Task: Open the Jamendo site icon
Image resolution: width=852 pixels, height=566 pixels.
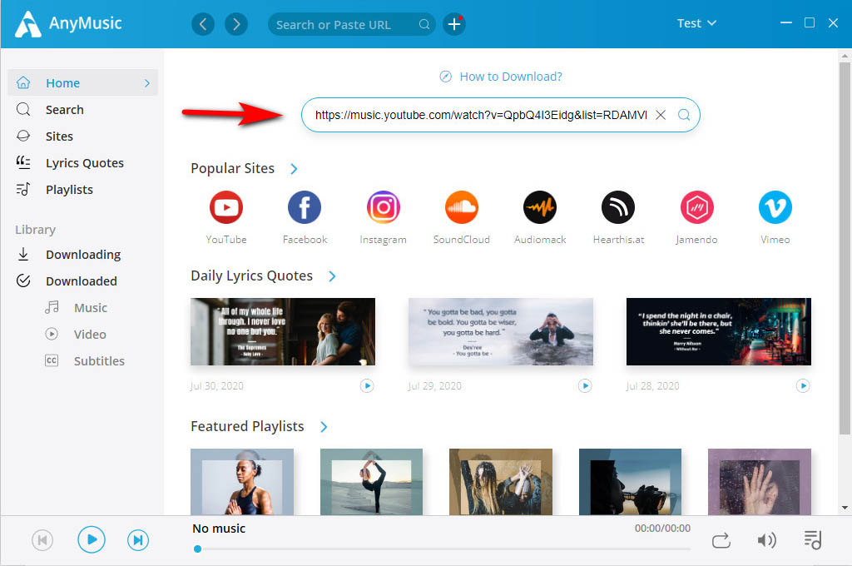Action: click(x=696, y=207)
